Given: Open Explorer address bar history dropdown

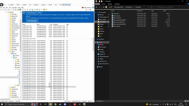Looking at the screenshot, I should point(149,7).
